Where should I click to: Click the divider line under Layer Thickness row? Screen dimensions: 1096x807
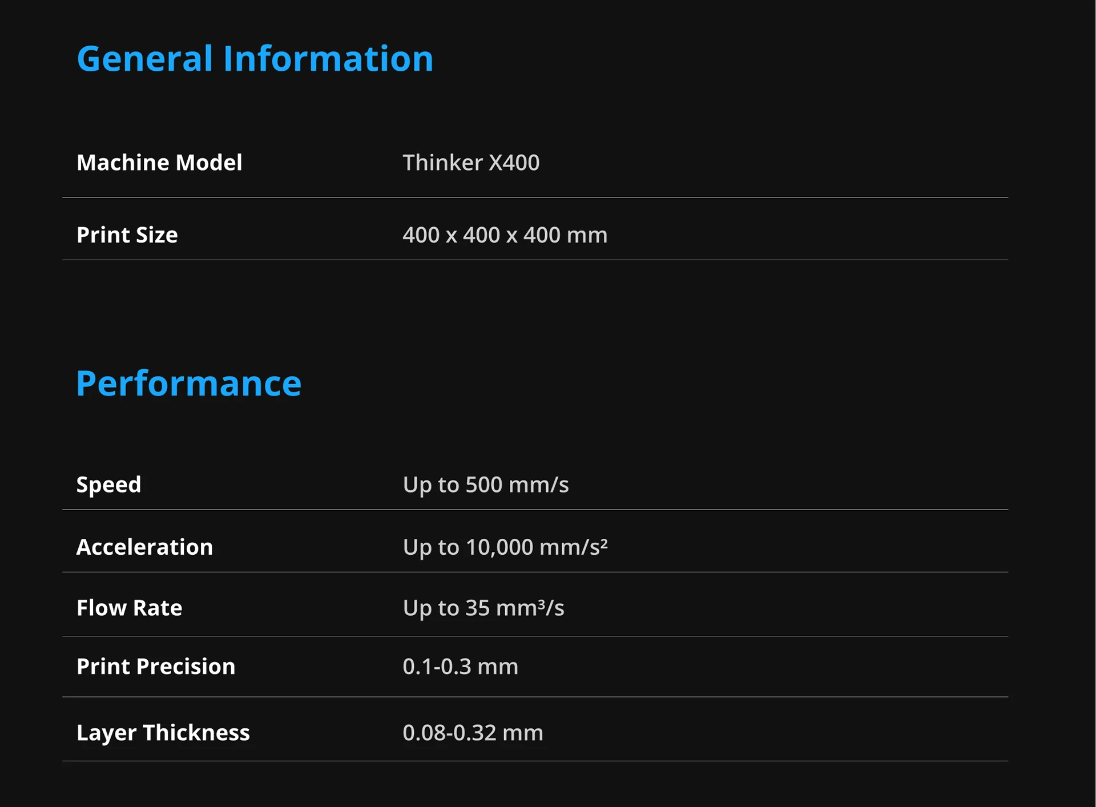[535, 761]
